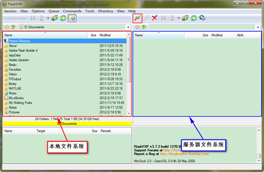
Task: Click the remote pane Refresh icon
Action: pos(194,18)
